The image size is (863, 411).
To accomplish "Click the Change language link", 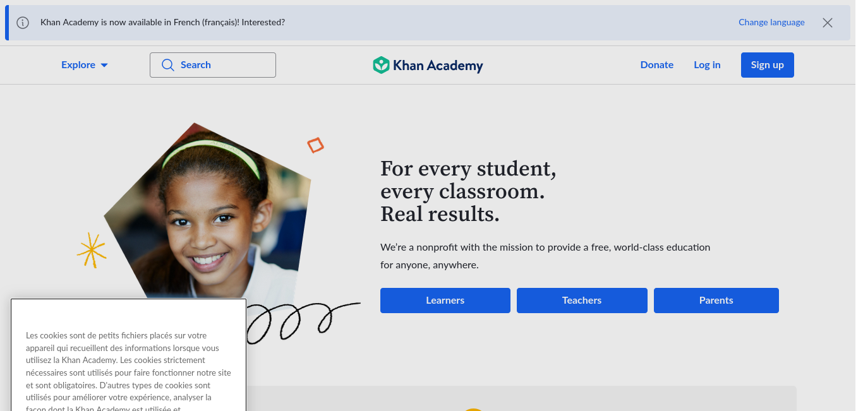I will [771, 22].
